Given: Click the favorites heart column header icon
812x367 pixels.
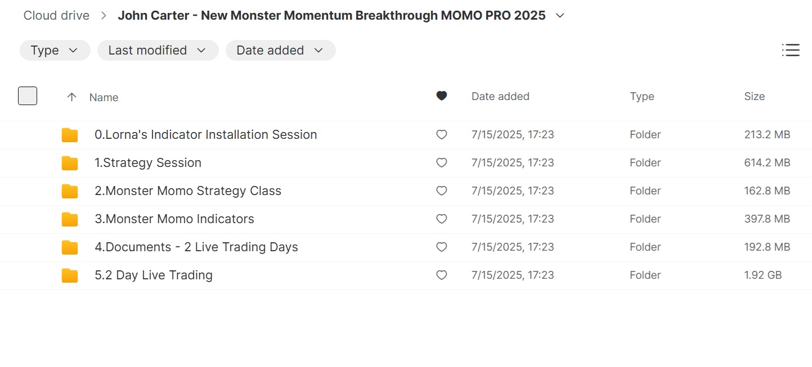Looking at the screenshot, I should pos(442,96).
